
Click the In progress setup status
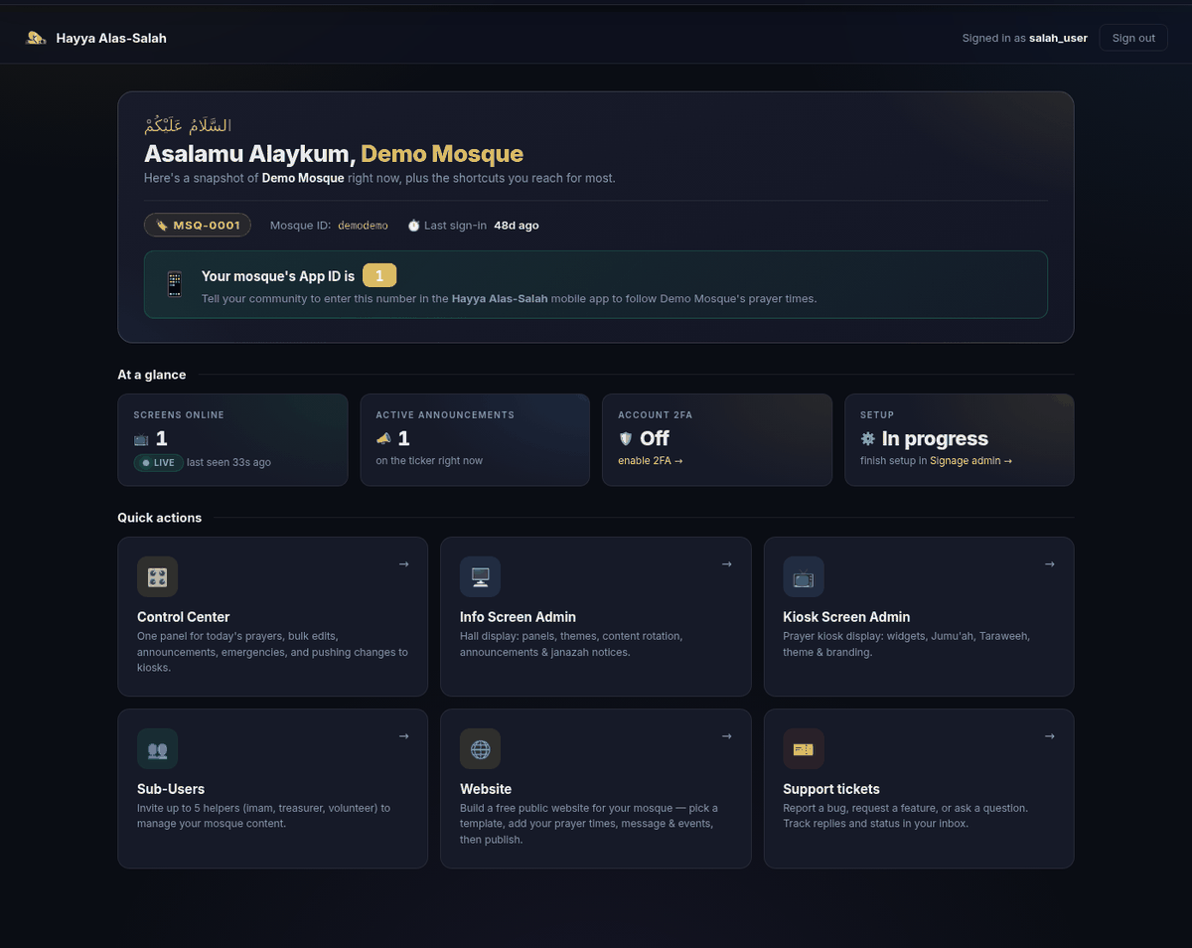pyautogui.click(x=935, y=438)
